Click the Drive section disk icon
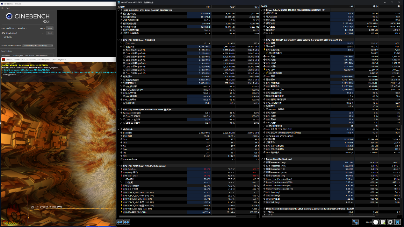The width and height of the screenshot is (404, 227). 265,10
